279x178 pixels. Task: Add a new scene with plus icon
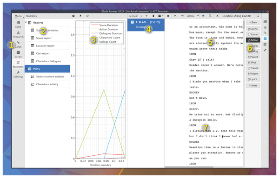click(x=146, y=16)
